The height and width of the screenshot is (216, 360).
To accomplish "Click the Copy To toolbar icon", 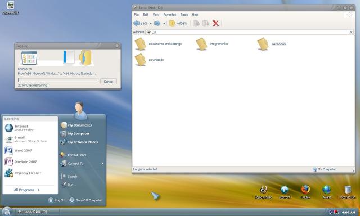I will tap(206, 23).
